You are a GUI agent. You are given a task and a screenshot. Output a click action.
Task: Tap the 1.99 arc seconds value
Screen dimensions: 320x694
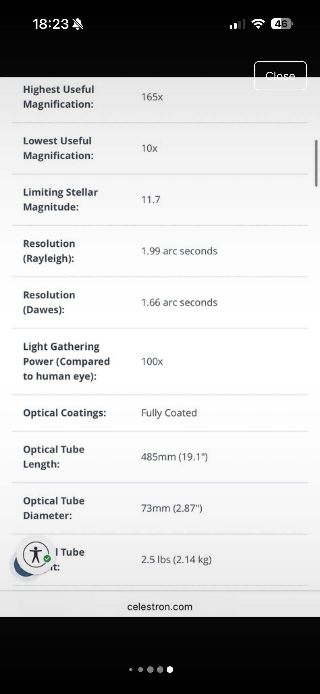coord(179,251)
